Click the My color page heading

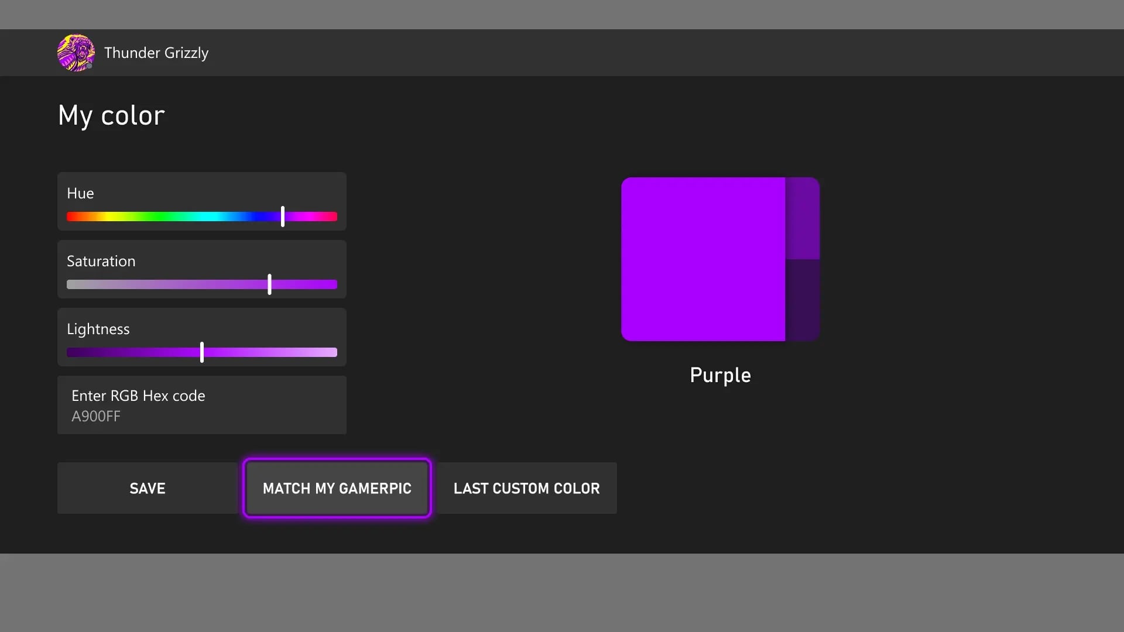pyautogui.click(x=111, y=115)
